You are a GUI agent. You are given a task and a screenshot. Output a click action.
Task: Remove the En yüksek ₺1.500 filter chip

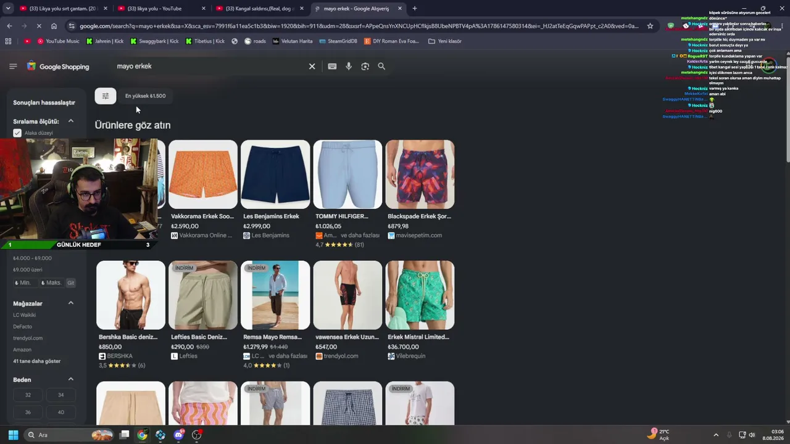145,96
